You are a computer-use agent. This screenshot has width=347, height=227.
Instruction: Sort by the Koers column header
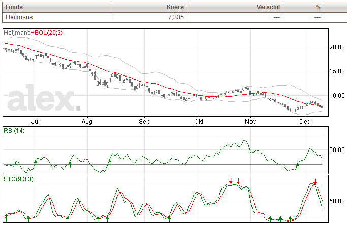pos(149,7)
